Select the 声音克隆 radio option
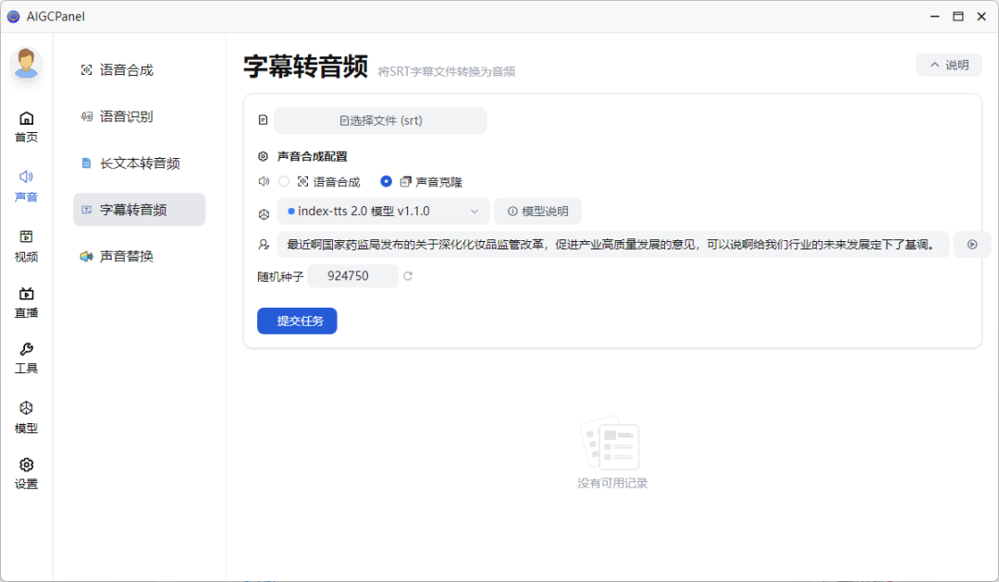999x582 pixels. click(x=386, y=181)
